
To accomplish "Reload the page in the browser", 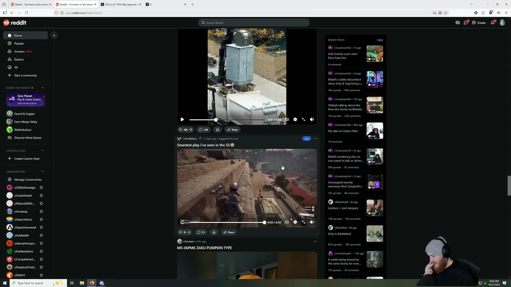I will click(26, 13).
